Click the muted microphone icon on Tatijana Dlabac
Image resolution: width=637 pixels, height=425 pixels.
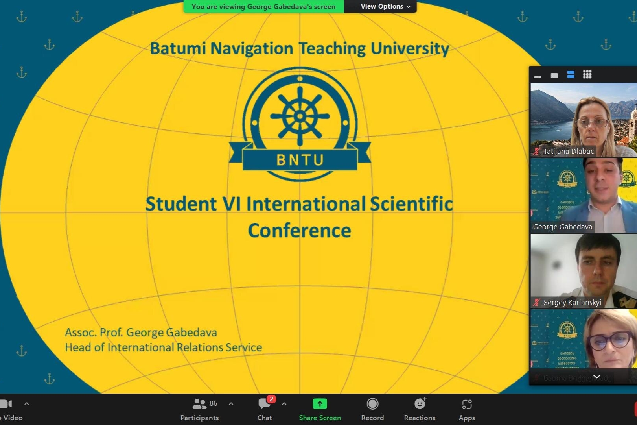(x=537, y=152)
